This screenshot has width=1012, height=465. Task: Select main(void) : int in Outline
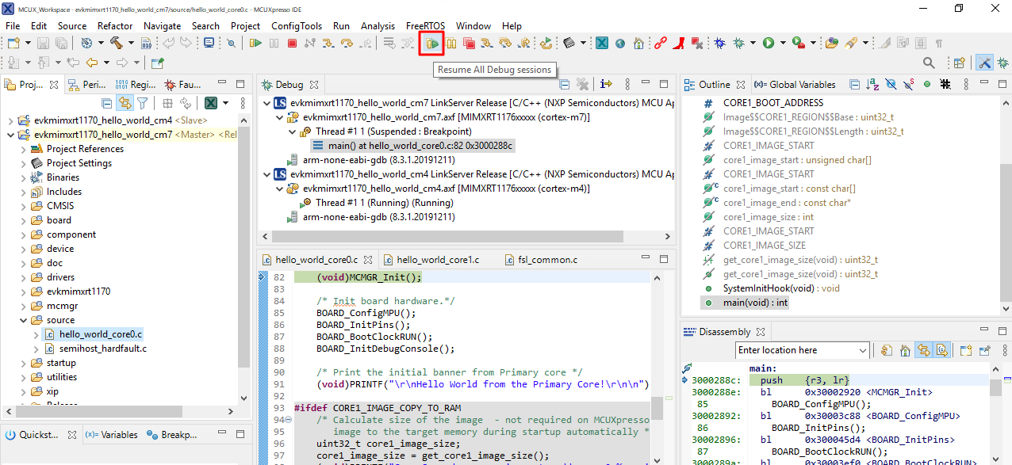click(756, 303)
